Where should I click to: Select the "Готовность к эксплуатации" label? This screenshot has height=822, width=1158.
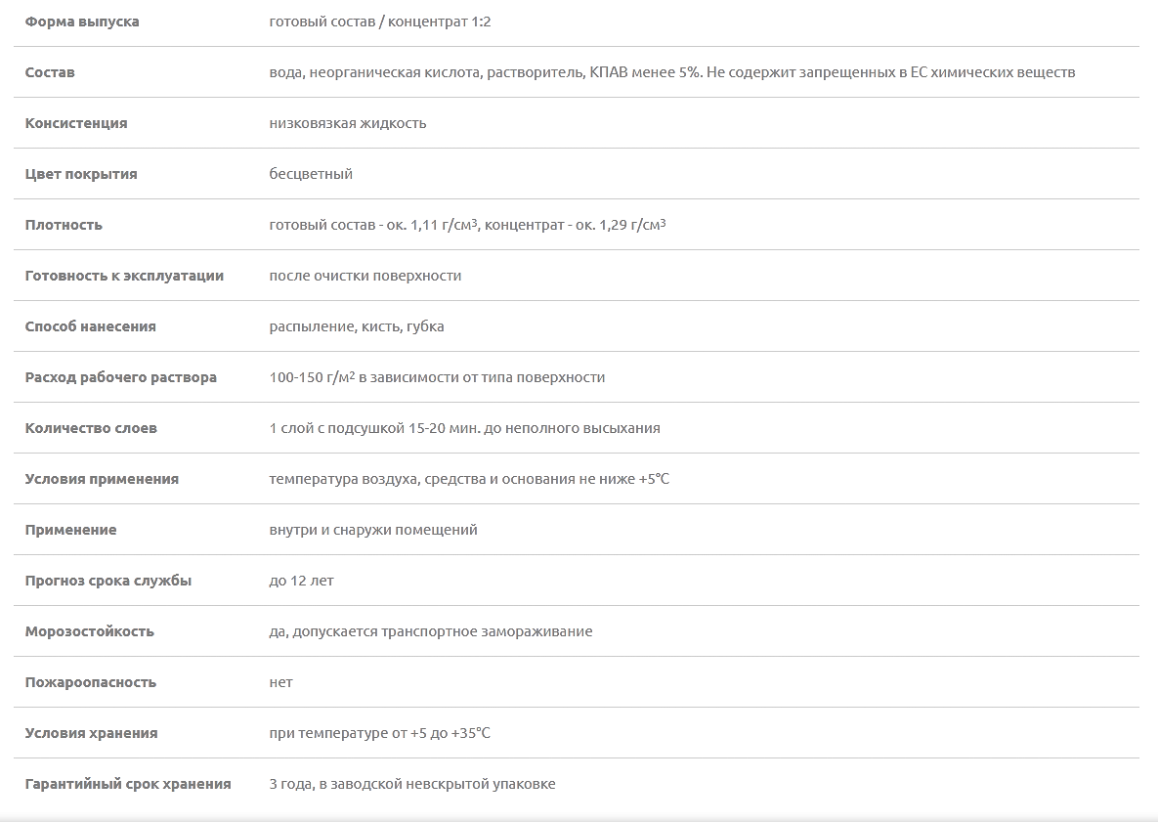click(x=124, y=276)
